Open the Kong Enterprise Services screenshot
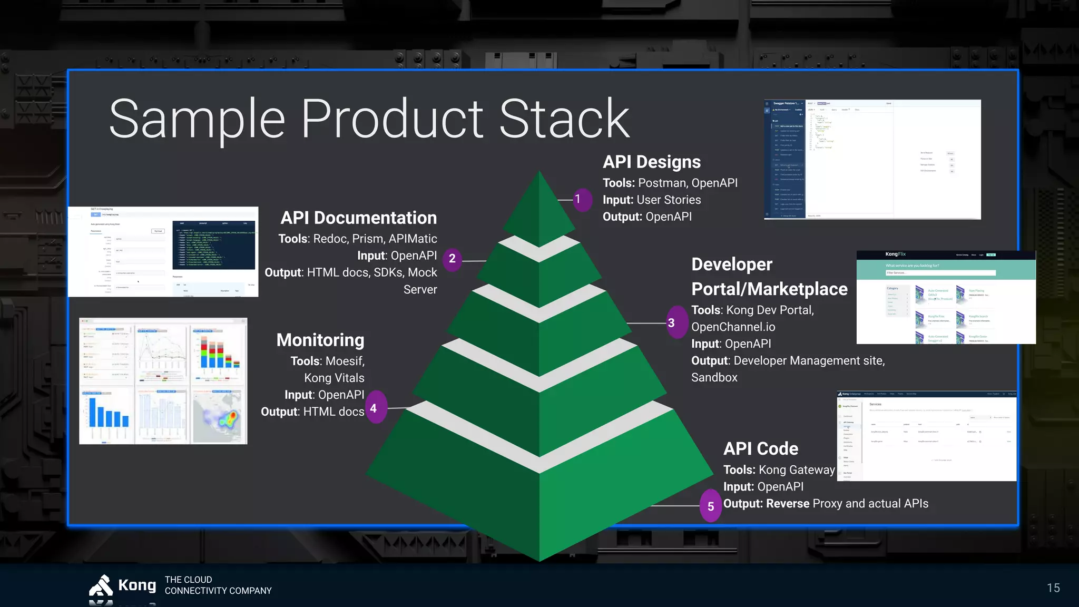 pyautogui.click(x=926, y=436)
